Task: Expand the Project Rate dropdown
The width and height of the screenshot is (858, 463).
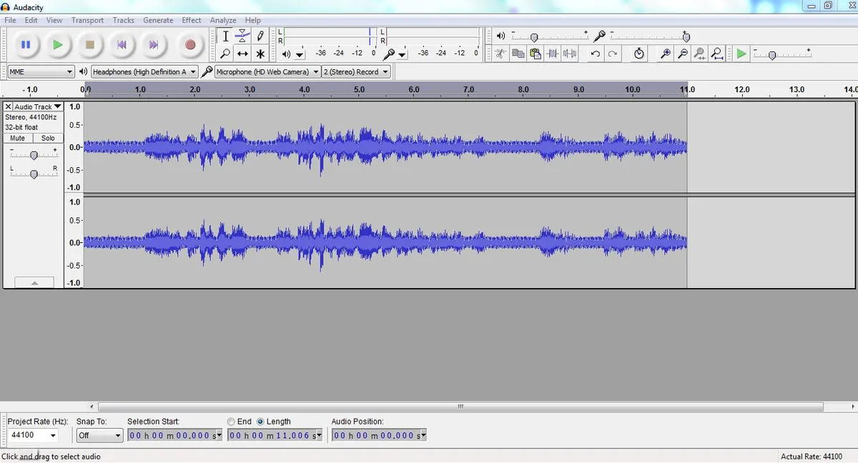Action: click(34, 435)
